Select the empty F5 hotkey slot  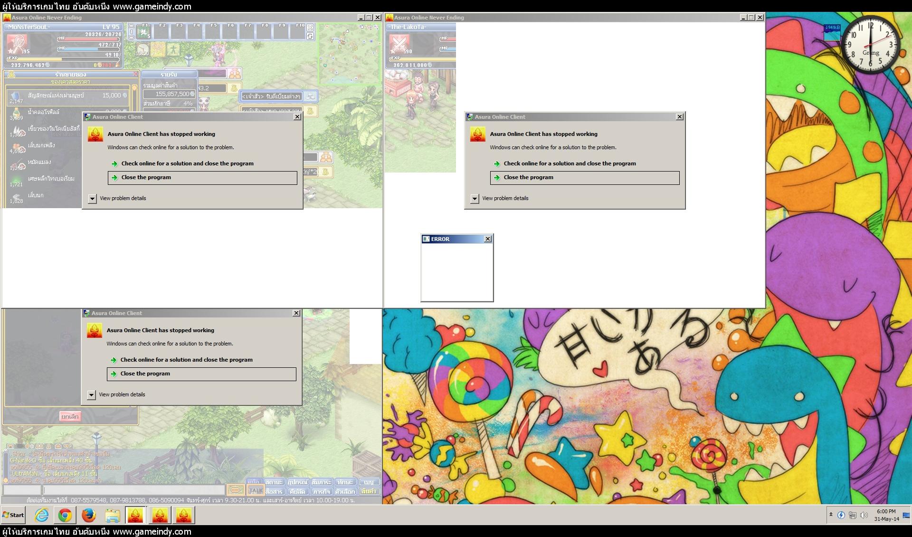tap(213, 32)
